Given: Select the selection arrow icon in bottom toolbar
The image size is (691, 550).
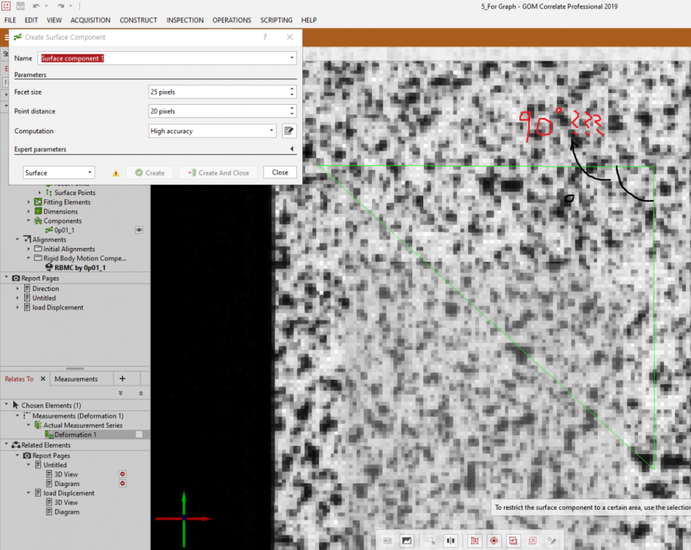Looking at the screenshot, I should 431,540.
